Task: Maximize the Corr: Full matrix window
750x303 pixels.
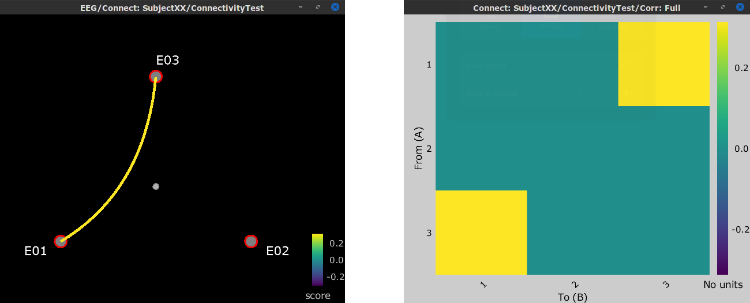Action: click(722, 7)
